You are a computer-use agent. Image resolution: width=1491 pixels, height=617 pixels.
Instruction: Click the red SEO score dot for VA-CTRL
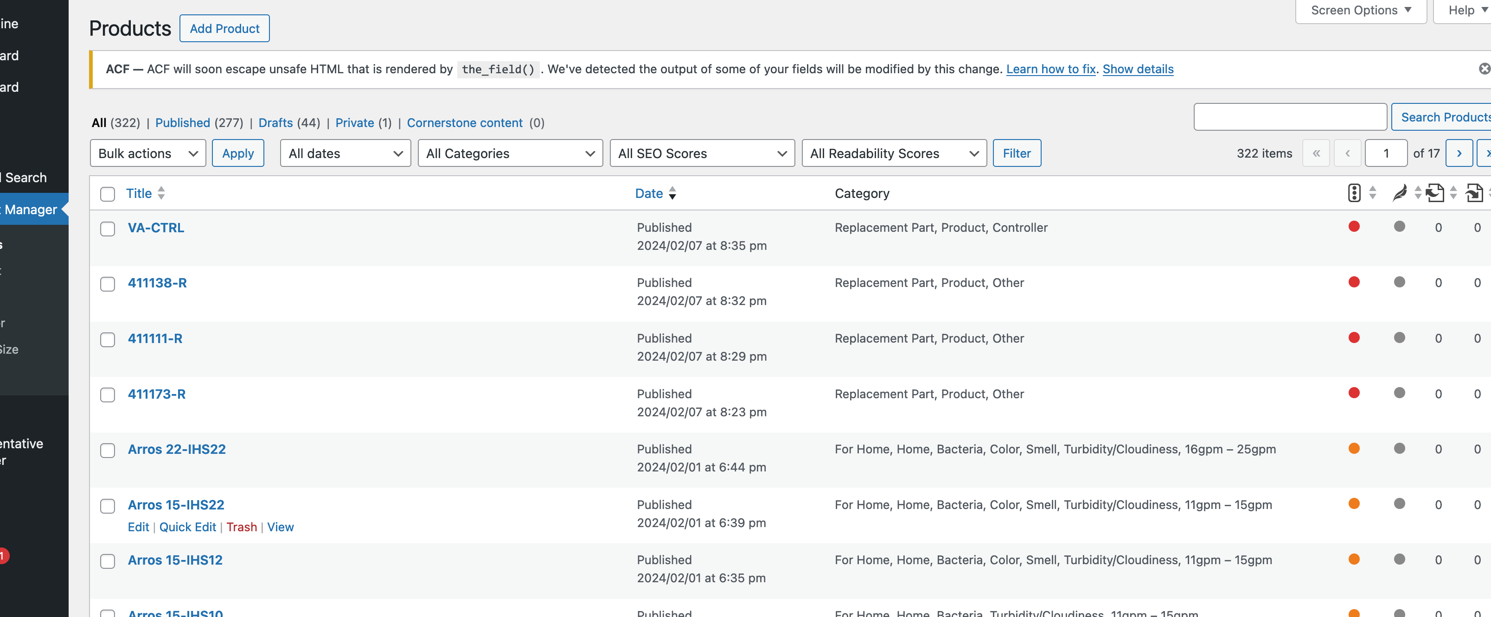pos(1354,226)
